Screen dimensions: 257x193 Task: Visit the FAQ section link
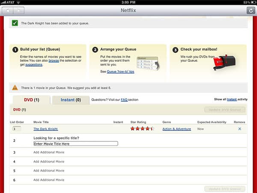tap(124, 100)
